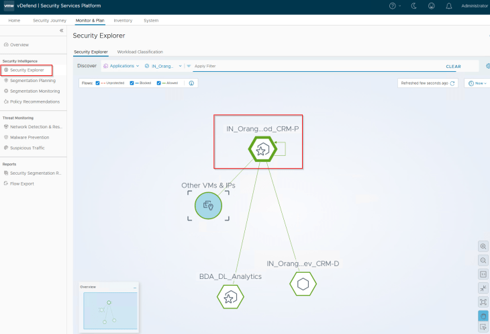Switch to the Workload Classification tab
Screen dimensions: 490x334
tap(140, 52)
